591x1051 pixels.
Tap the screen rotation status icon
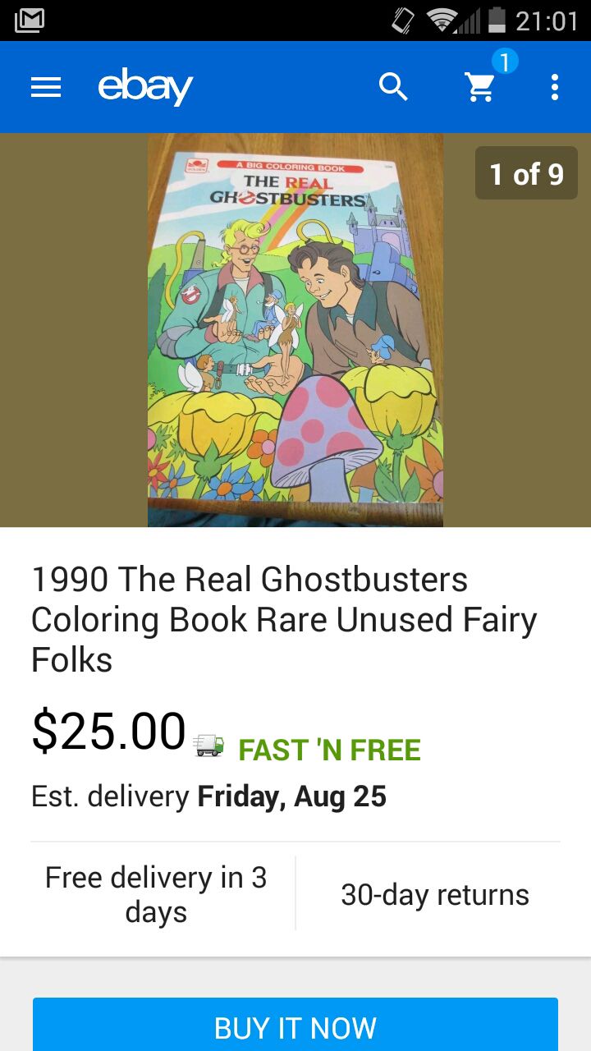click(x=404, y=21)
